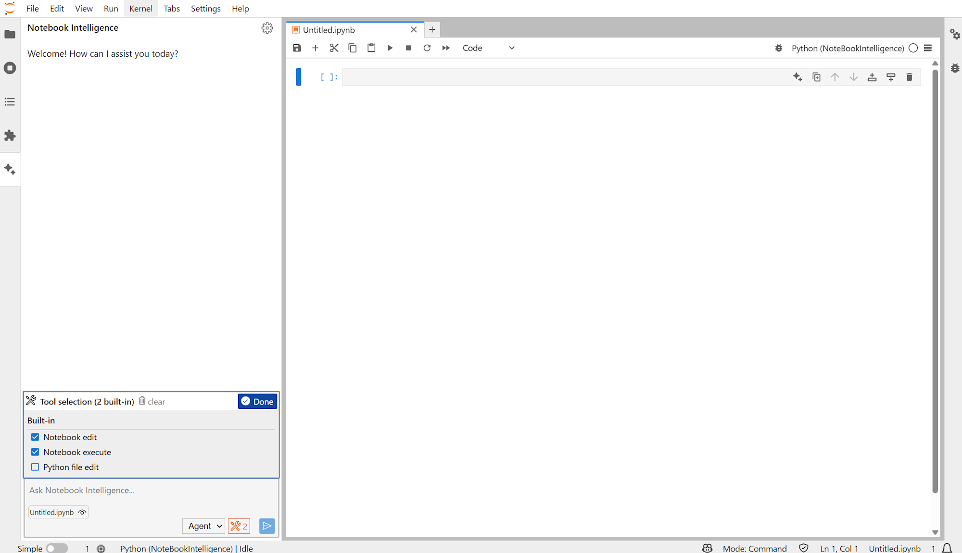The width and height of the screenshot is (962, 553).
Task: Restart the kernel circular arrow icon
Action: 427,48
